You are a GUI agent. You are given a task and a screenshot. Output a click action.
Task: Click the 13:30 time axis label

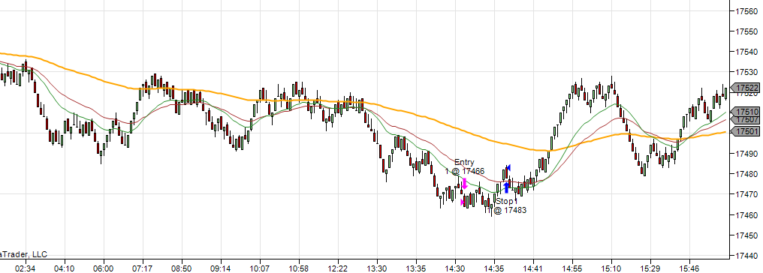pyautogui.click(x=377, y=268)
